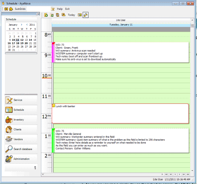197x184 pixels.
Task: Click the tools icon left of Help
Action: (53, 9)
